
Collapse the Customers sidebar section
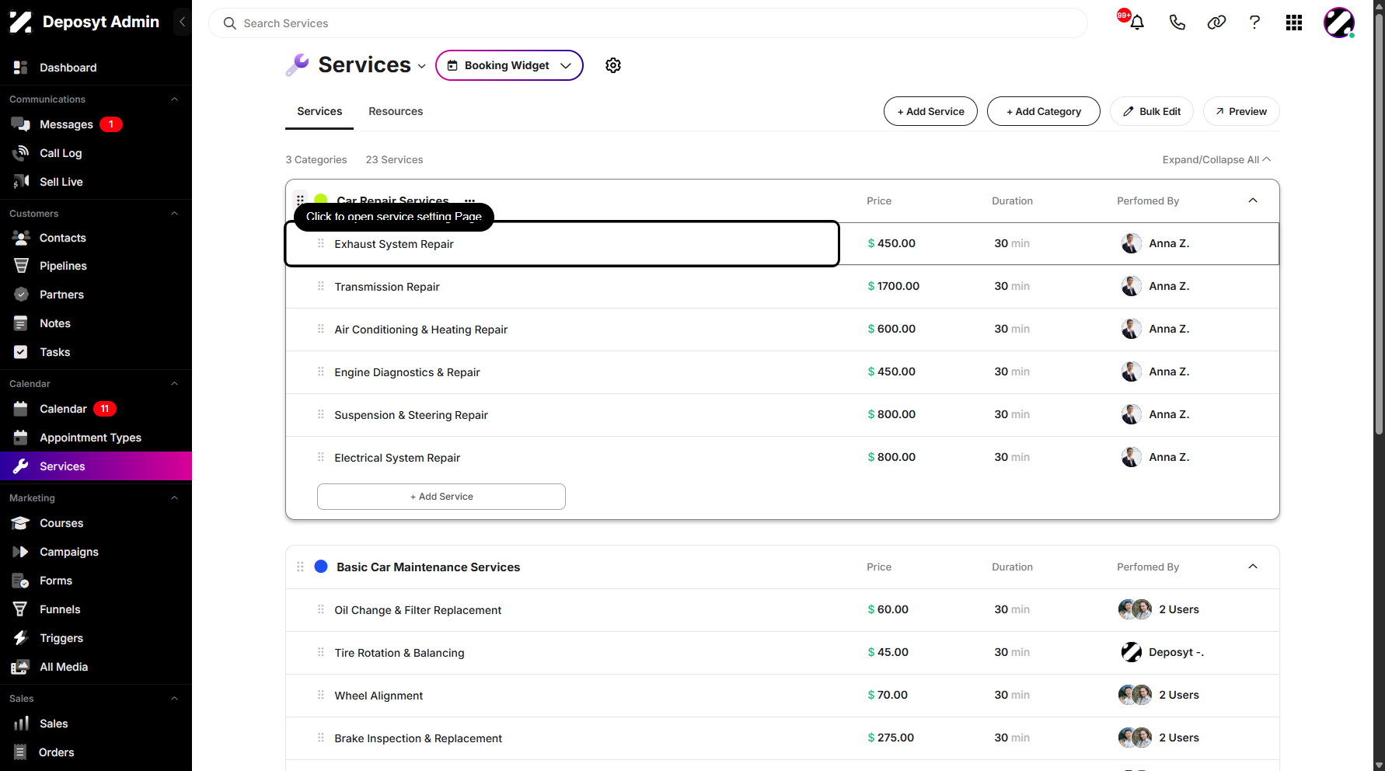click(174, 214)
